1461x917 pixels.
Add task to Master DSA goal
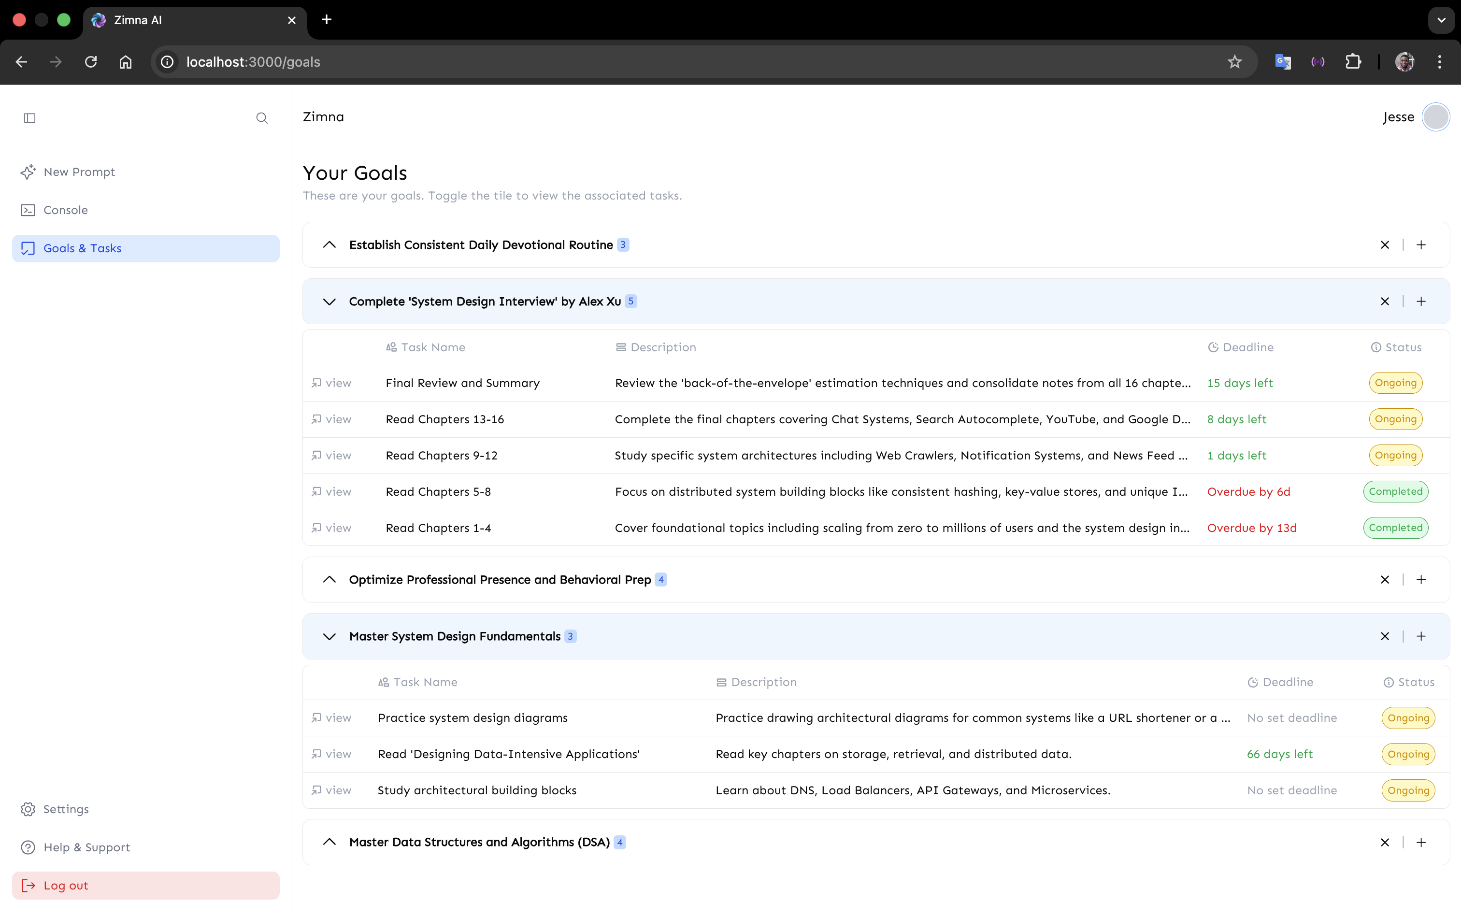tap(1421, 843)
